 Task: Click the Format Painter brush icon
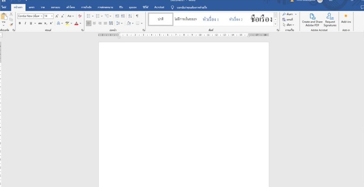(x=11, y=25)
